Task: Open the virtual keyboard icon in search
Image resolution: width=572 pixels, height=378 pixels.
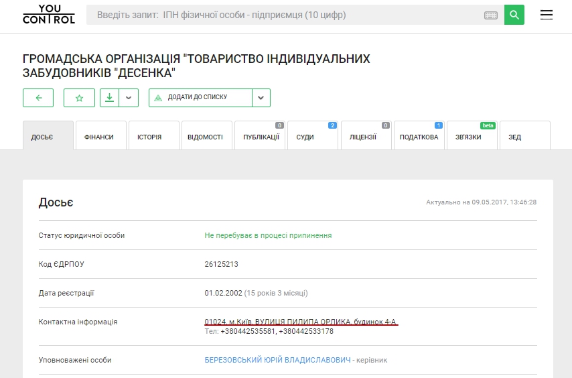Action: 490,15
